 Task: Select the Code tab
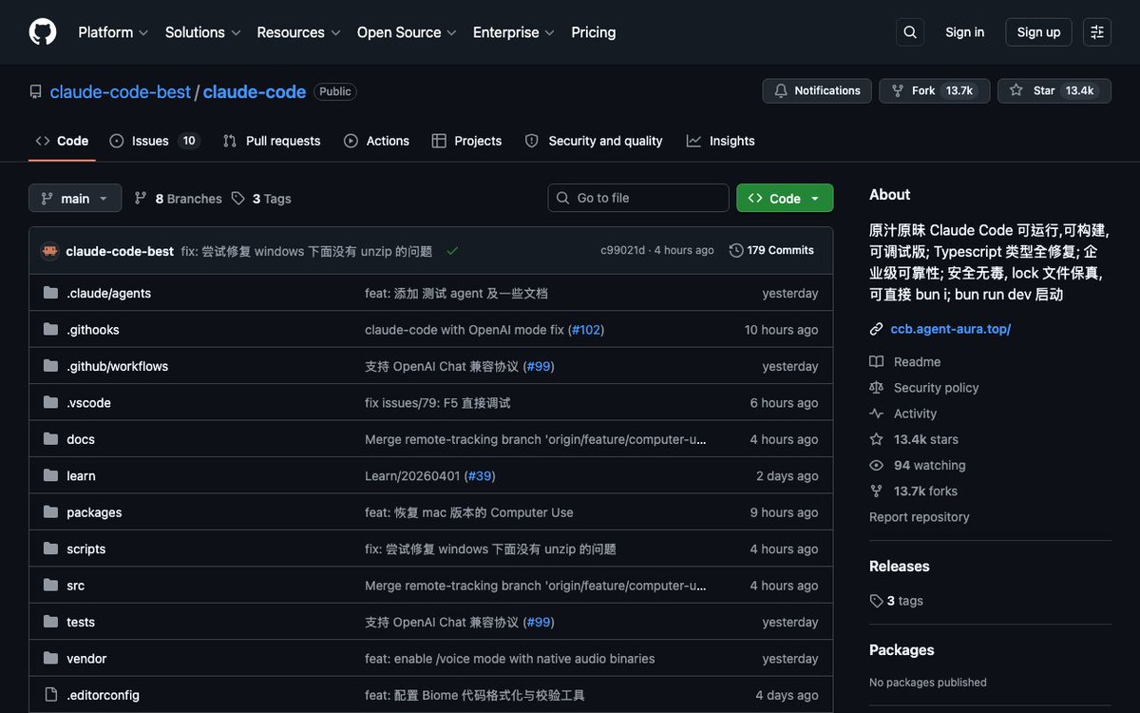point(62,141)
